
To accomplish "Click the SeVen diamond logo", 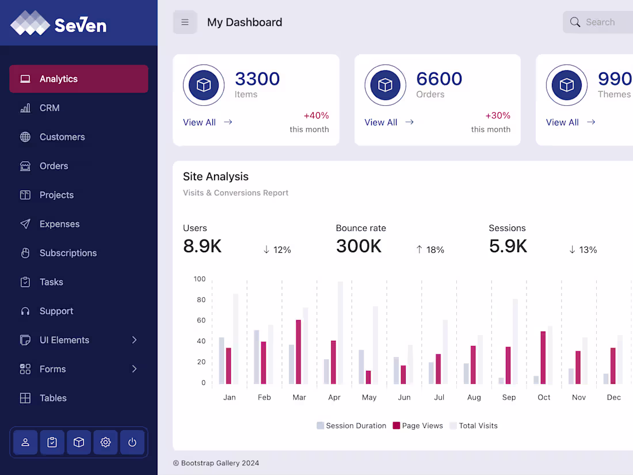I will tap(30, 23).
